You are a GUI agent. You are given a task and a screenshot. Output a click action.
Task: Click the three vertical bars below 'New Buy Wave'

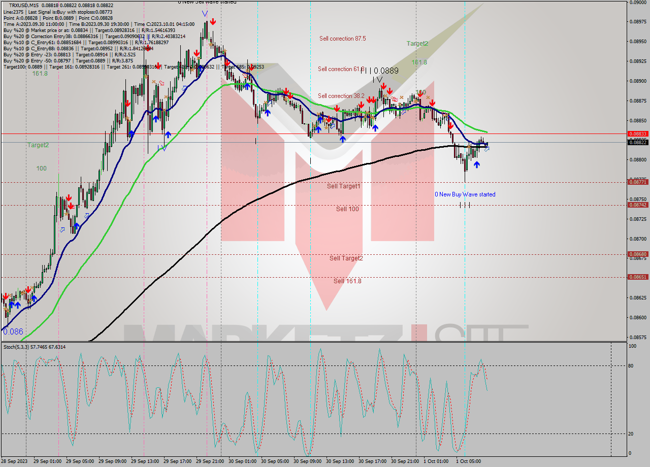pos(465,205)
